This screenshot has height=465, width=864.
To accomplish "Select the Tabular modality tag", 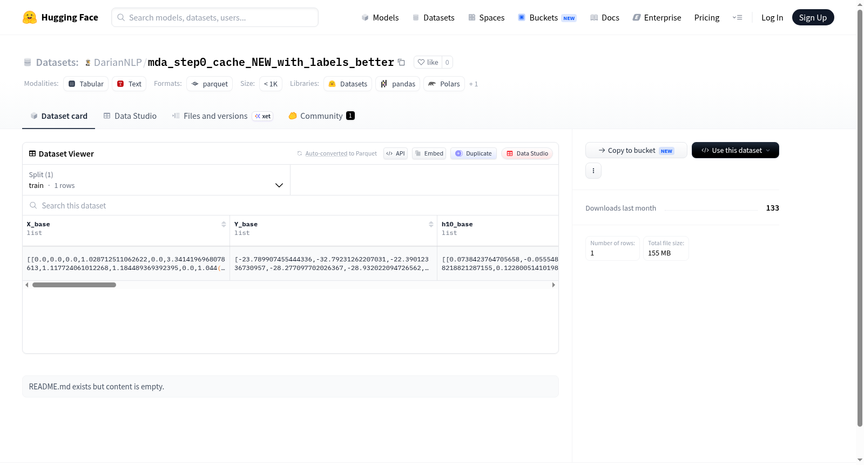I will pos(86,84).
